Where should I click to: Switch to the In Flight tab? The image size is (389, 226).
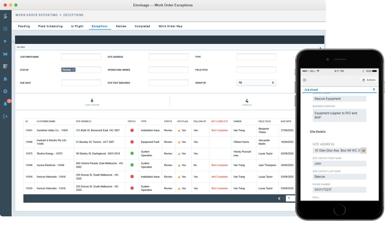point(77,26)
